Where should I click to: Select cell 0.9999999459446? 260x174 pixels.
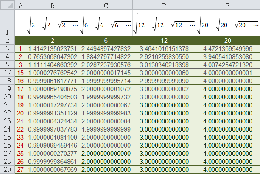[53, 146]
